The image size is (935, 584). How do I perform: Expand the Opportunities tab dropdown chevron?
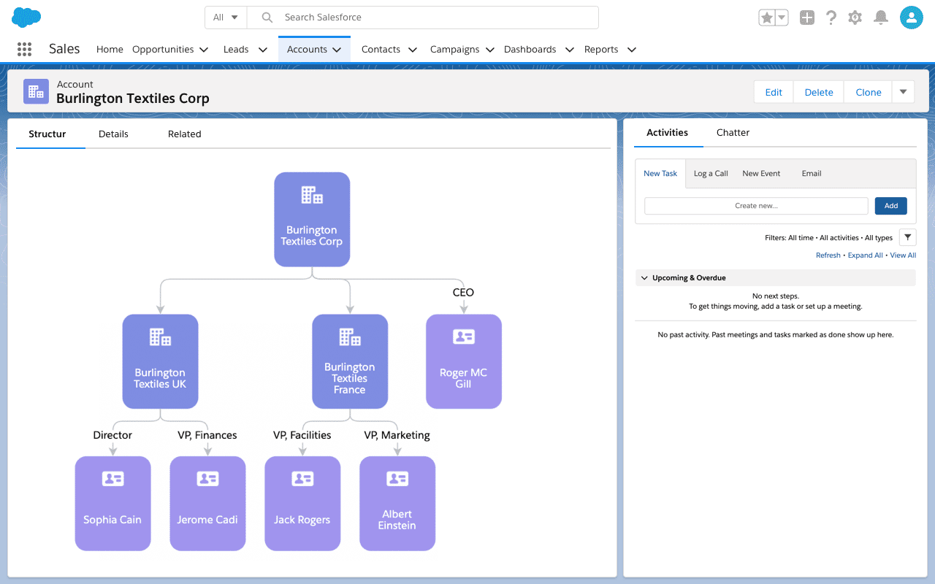pyautogui.click(x=204, y=50)
